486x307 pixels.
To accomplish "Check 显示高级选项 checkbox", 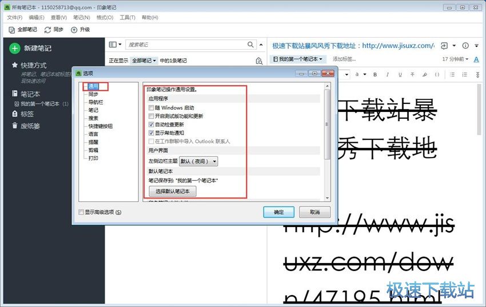I will (x=81, y=212).
